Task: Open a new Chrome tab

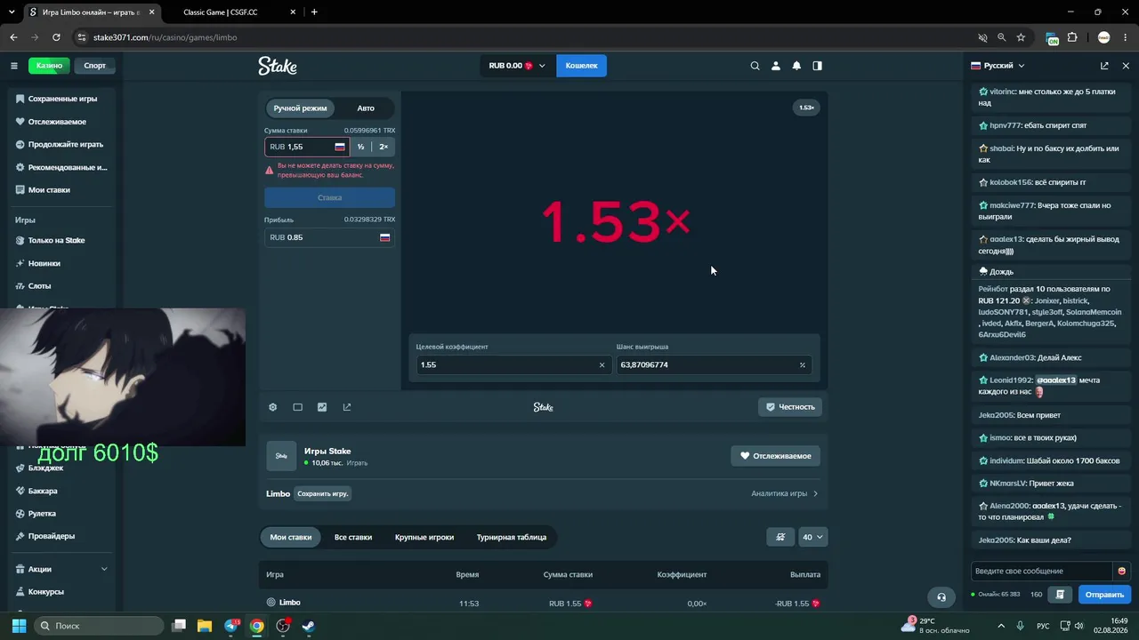Action: point(314,12)
